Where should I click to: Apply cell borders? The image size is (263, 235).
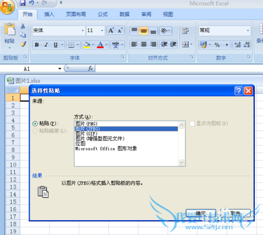tap(71, 45)
